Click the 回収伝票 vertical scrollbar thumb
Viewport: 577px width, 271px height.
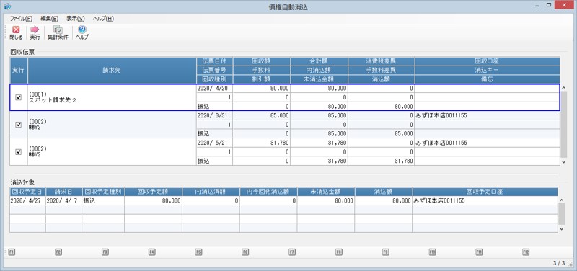pyautogui.click(x=563, y=124)
